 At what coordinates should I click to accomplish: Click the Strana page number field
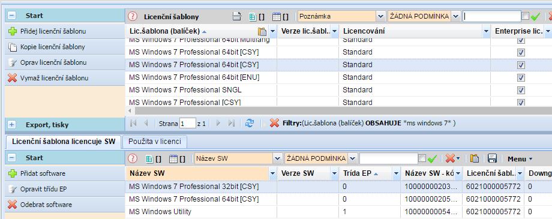pyautogui.click(x=187, y=123)
